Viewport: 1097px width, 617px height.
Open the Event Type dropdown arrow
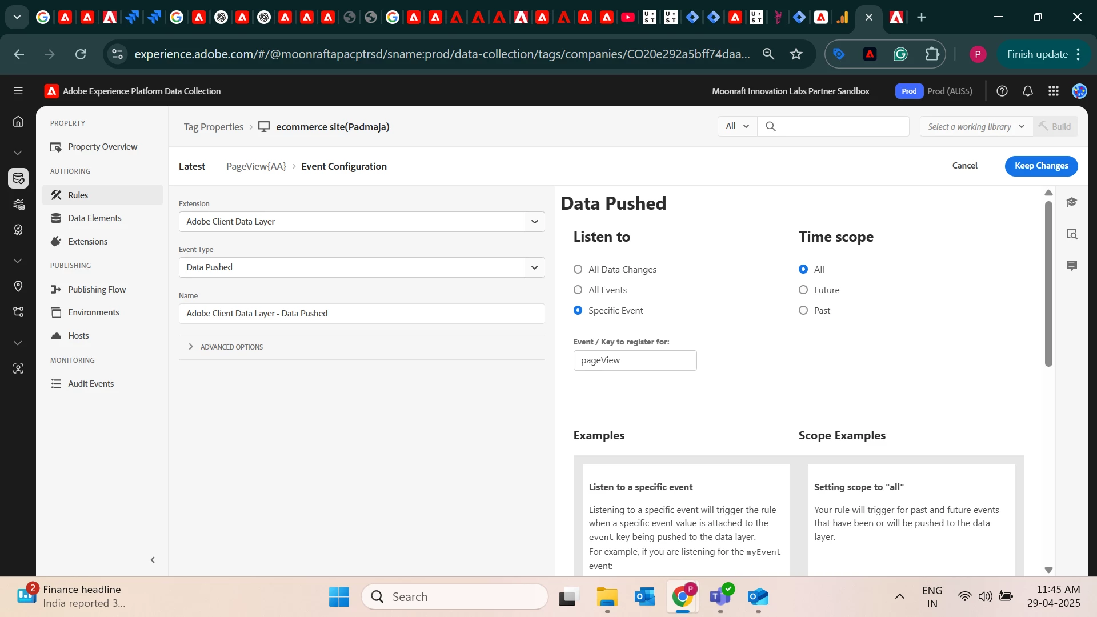tap(534, 267)
